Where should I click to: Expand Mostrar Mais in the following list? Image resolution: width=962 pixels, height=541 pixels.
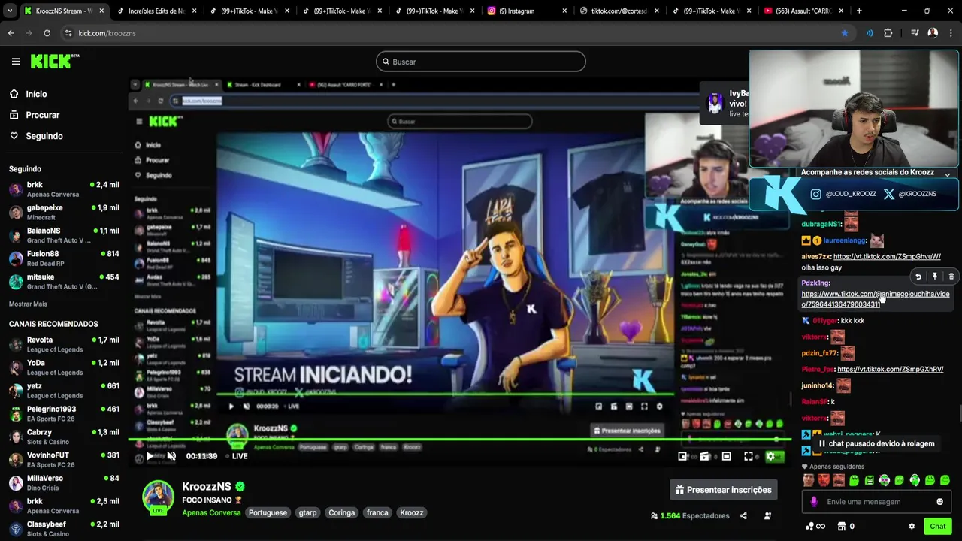(28, 304)
